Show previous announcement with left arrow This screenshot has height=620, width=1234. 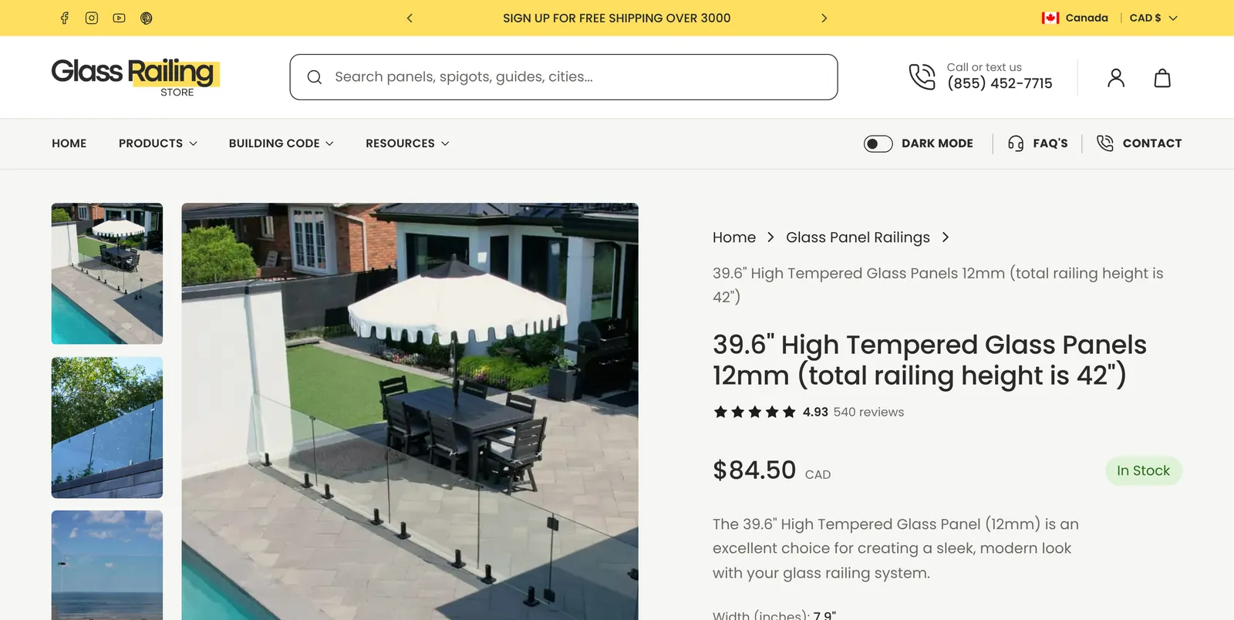click(410, 18)
